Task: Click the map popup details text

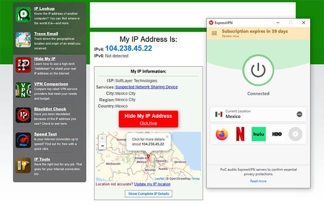Action: pyautogui.click(x=148, y=142)
